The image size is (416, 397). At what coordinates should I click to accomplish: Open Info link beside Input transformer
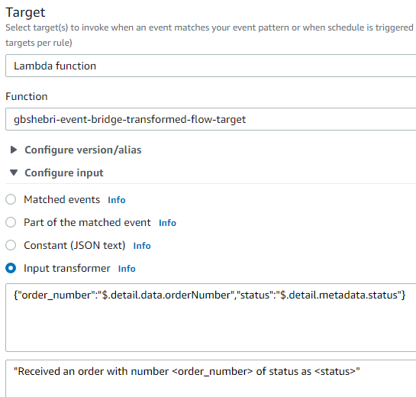coord(127,269)
